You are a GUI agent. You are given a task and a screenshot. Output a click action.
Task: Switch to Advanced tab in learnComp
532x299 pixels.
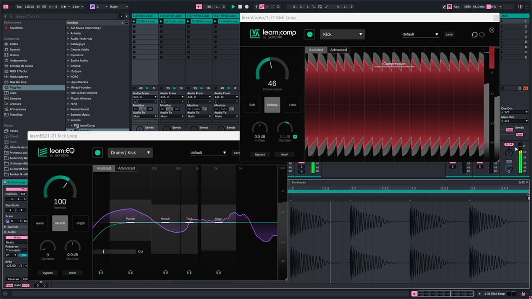click(x=338, y=50)
